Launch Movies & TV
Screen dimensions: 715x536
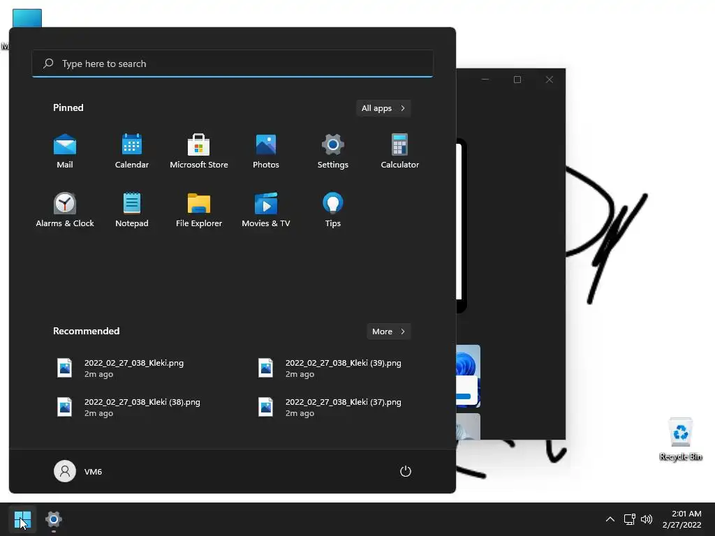(x=266, y=209)
